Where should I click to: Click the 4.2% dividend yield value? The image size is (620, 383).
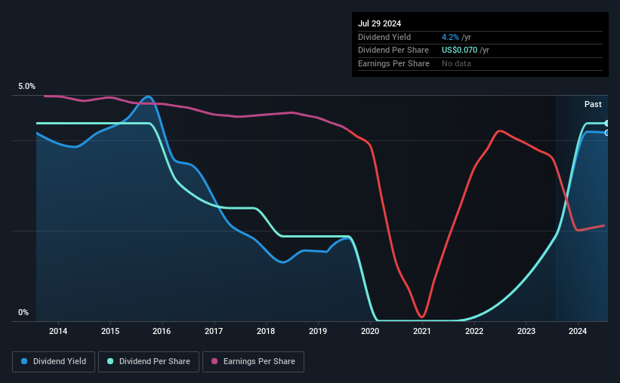pyautogui.click(x=450, y=37)
